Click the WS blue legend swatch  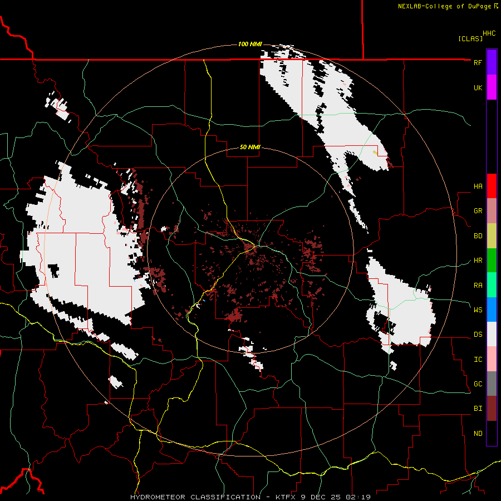(492, 310)
